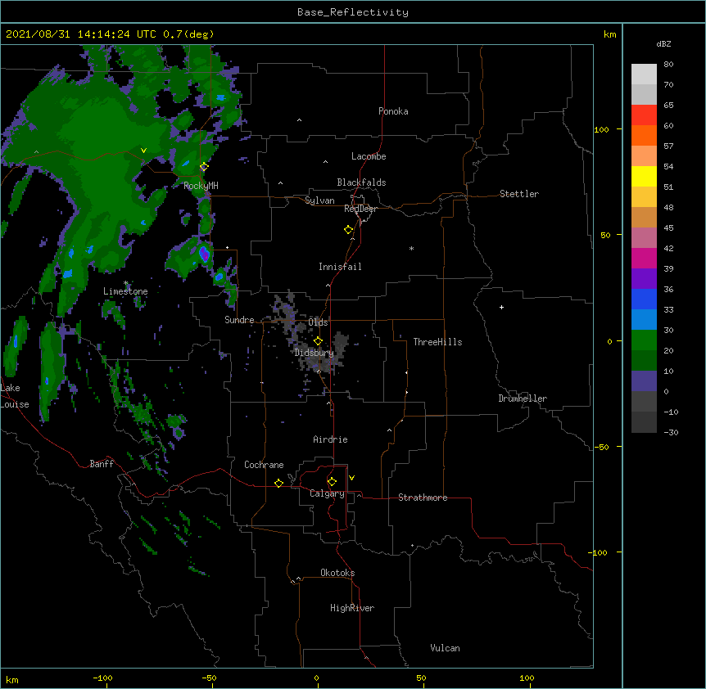Click the Lacombe town label
Image resolution: width=706 pixels, height=689 pixels.
pyautogui.click(x=369, y=156)
